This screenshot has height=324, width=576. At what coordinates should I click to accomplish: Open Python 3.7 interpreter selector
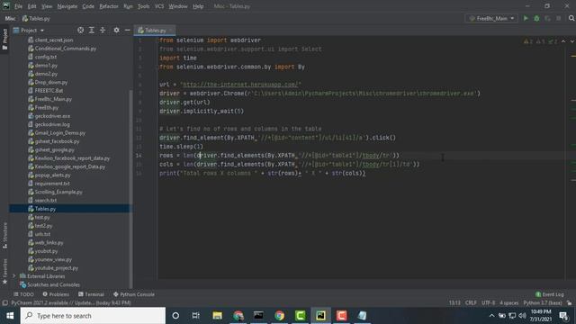pyautogui.click(x=543, y=303)
